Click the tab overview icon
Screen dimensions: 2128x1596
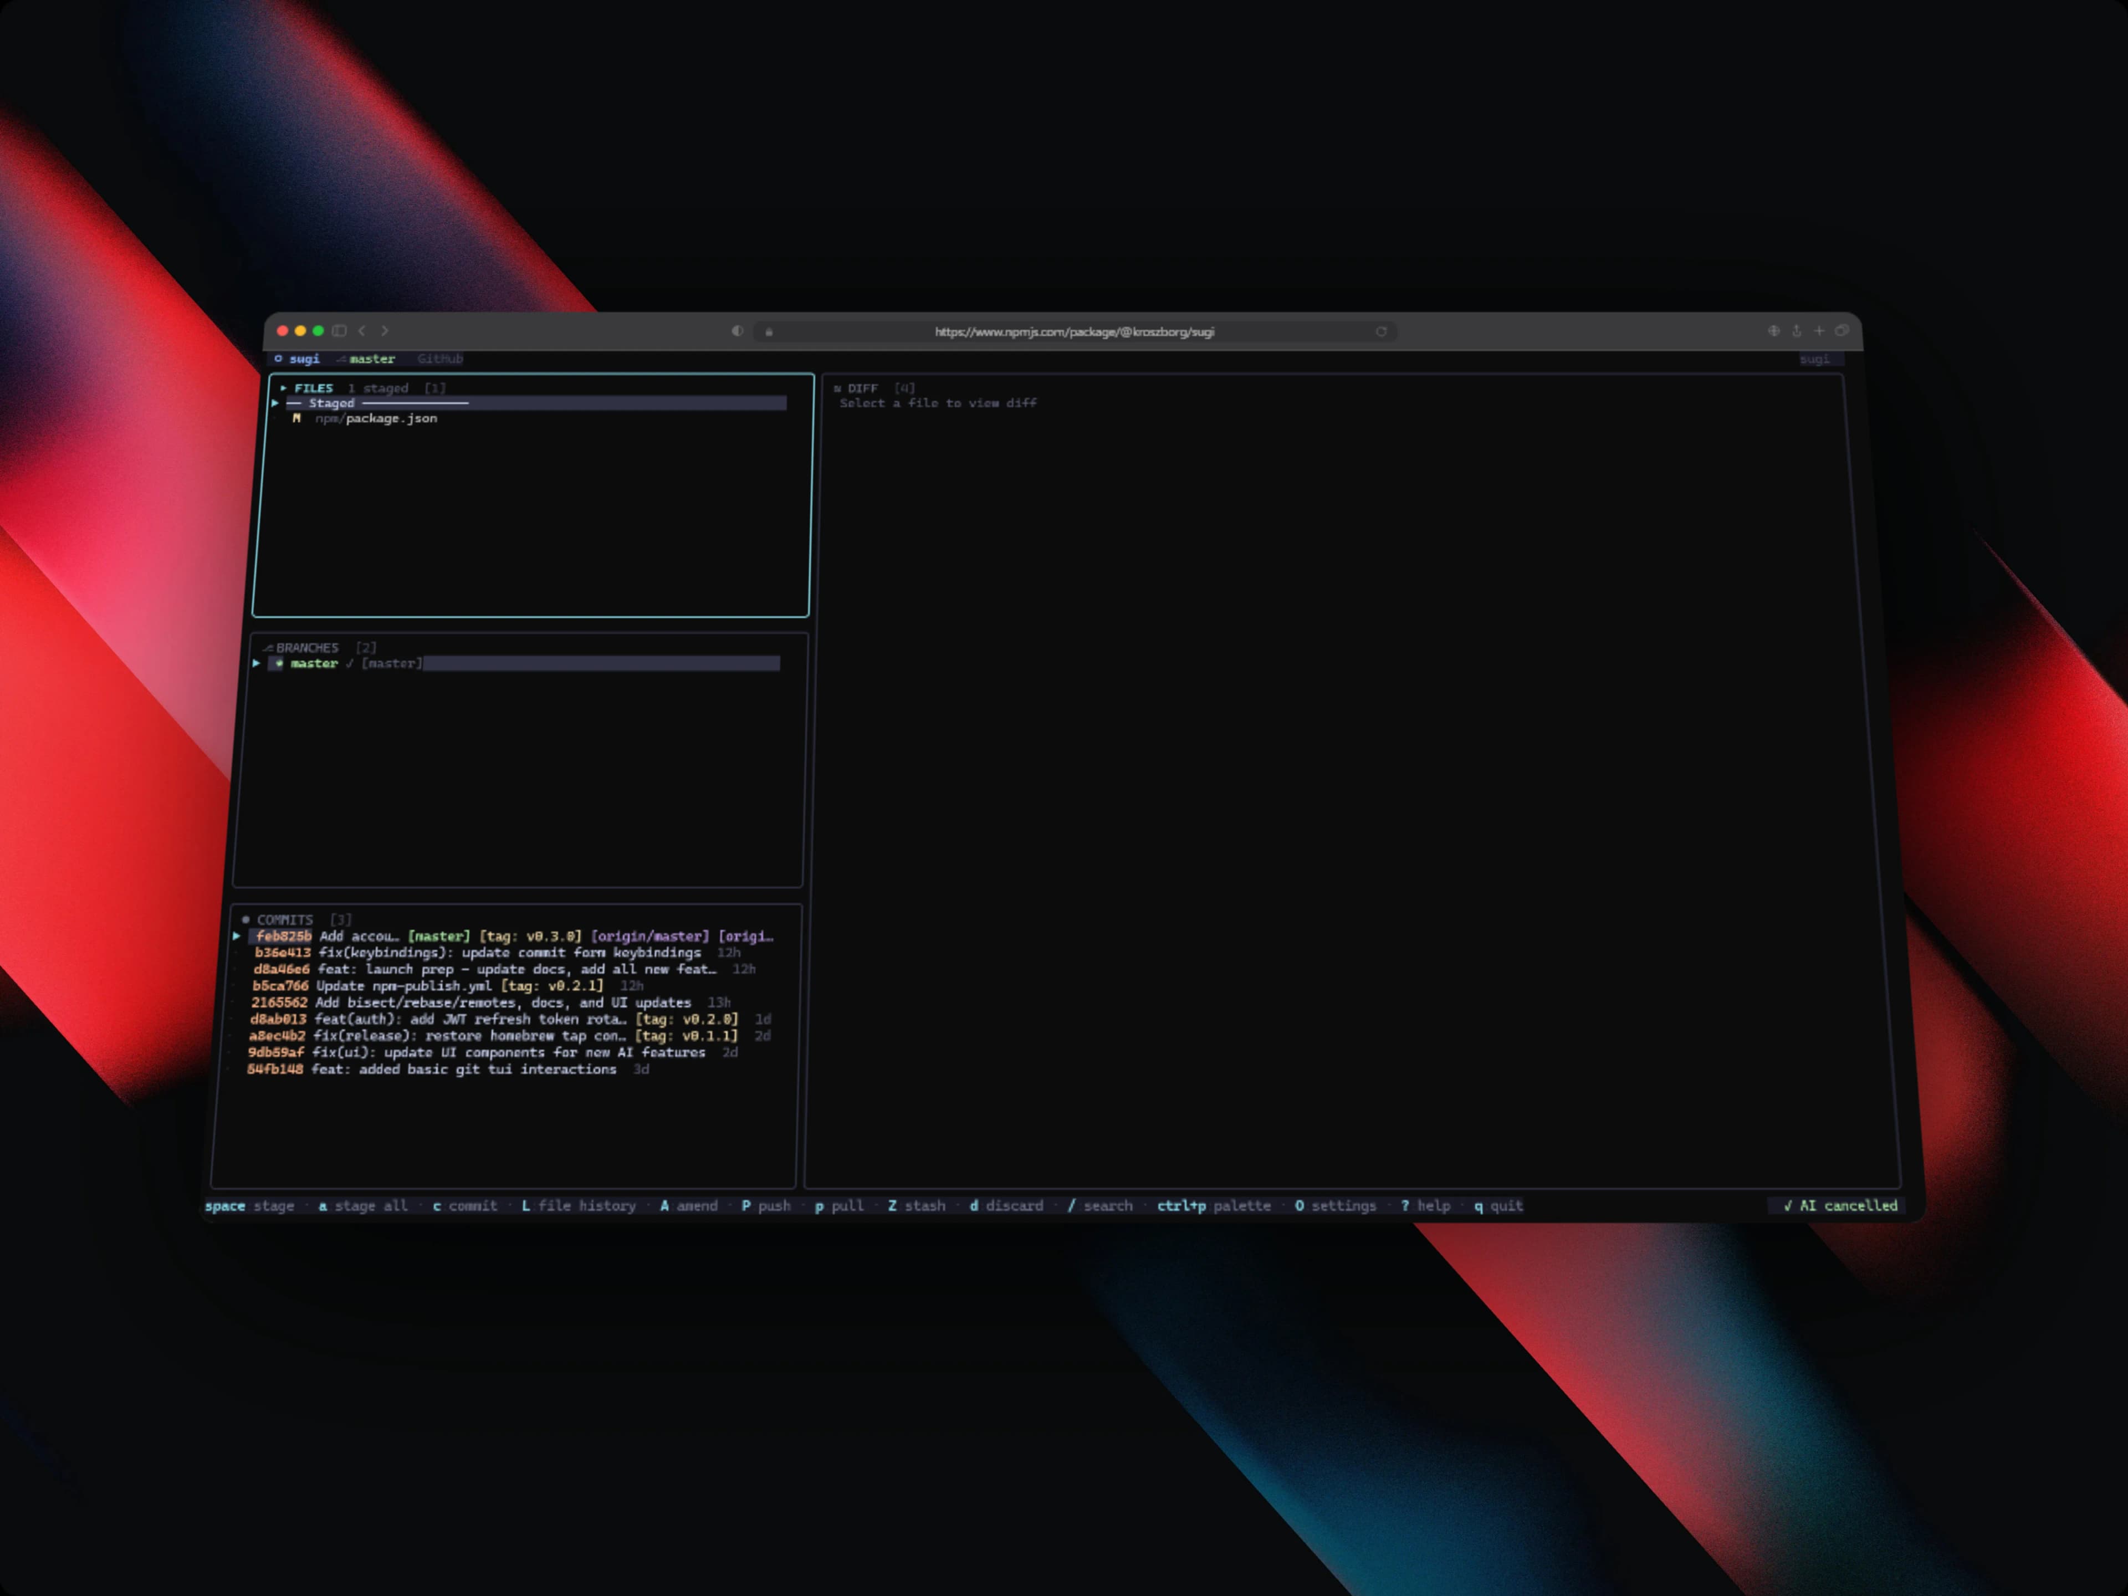(1841, 331)
